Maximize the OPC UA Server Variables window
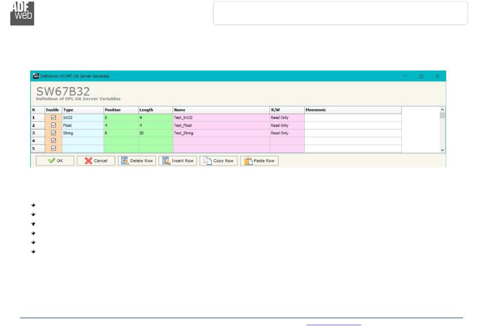This screenshot has height=334, width=485. point(421,76)
